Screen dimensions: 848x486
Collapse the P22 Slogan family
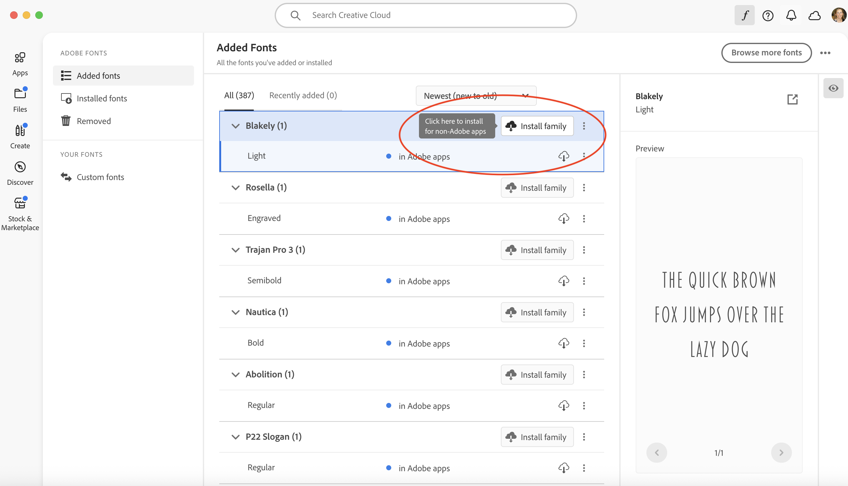(235, 437)
